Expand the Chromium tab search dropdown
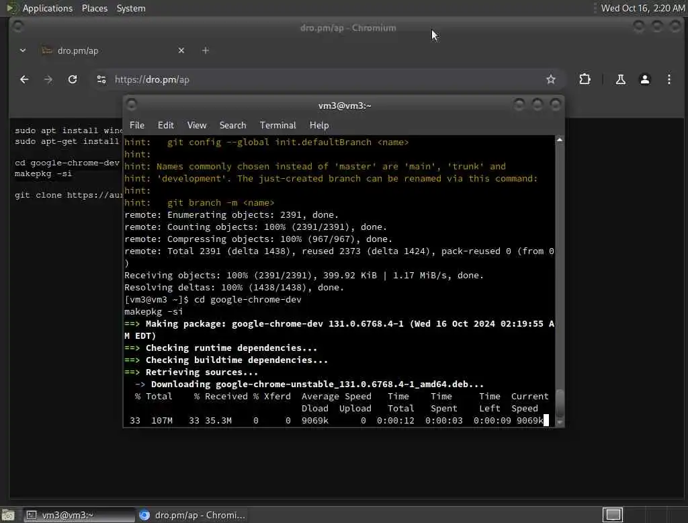The height and width of the screenshot is (523, 688). pos(23,50)
